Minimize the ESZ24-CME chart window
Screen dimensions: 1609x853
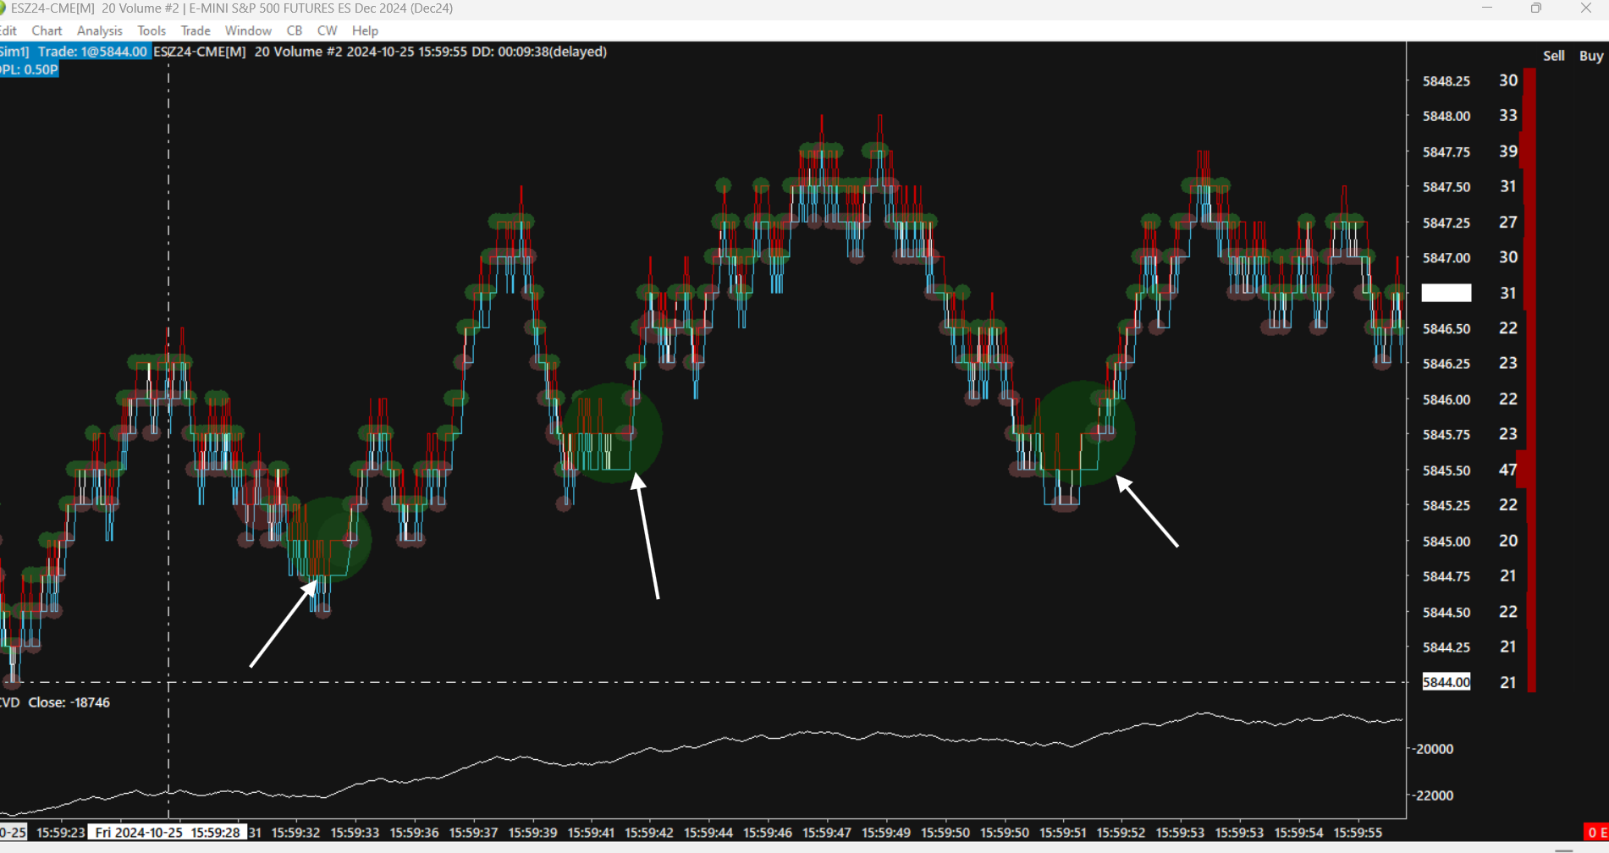[x=1487, y=8]
